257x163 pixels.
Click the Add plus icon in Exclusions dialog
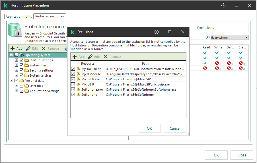(x=75, y=57)
